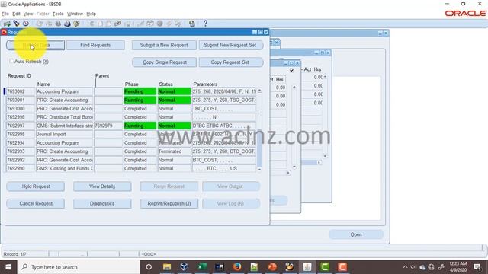
Task: Click the Print toolbar icon
Action: click(x=67, y=24)
